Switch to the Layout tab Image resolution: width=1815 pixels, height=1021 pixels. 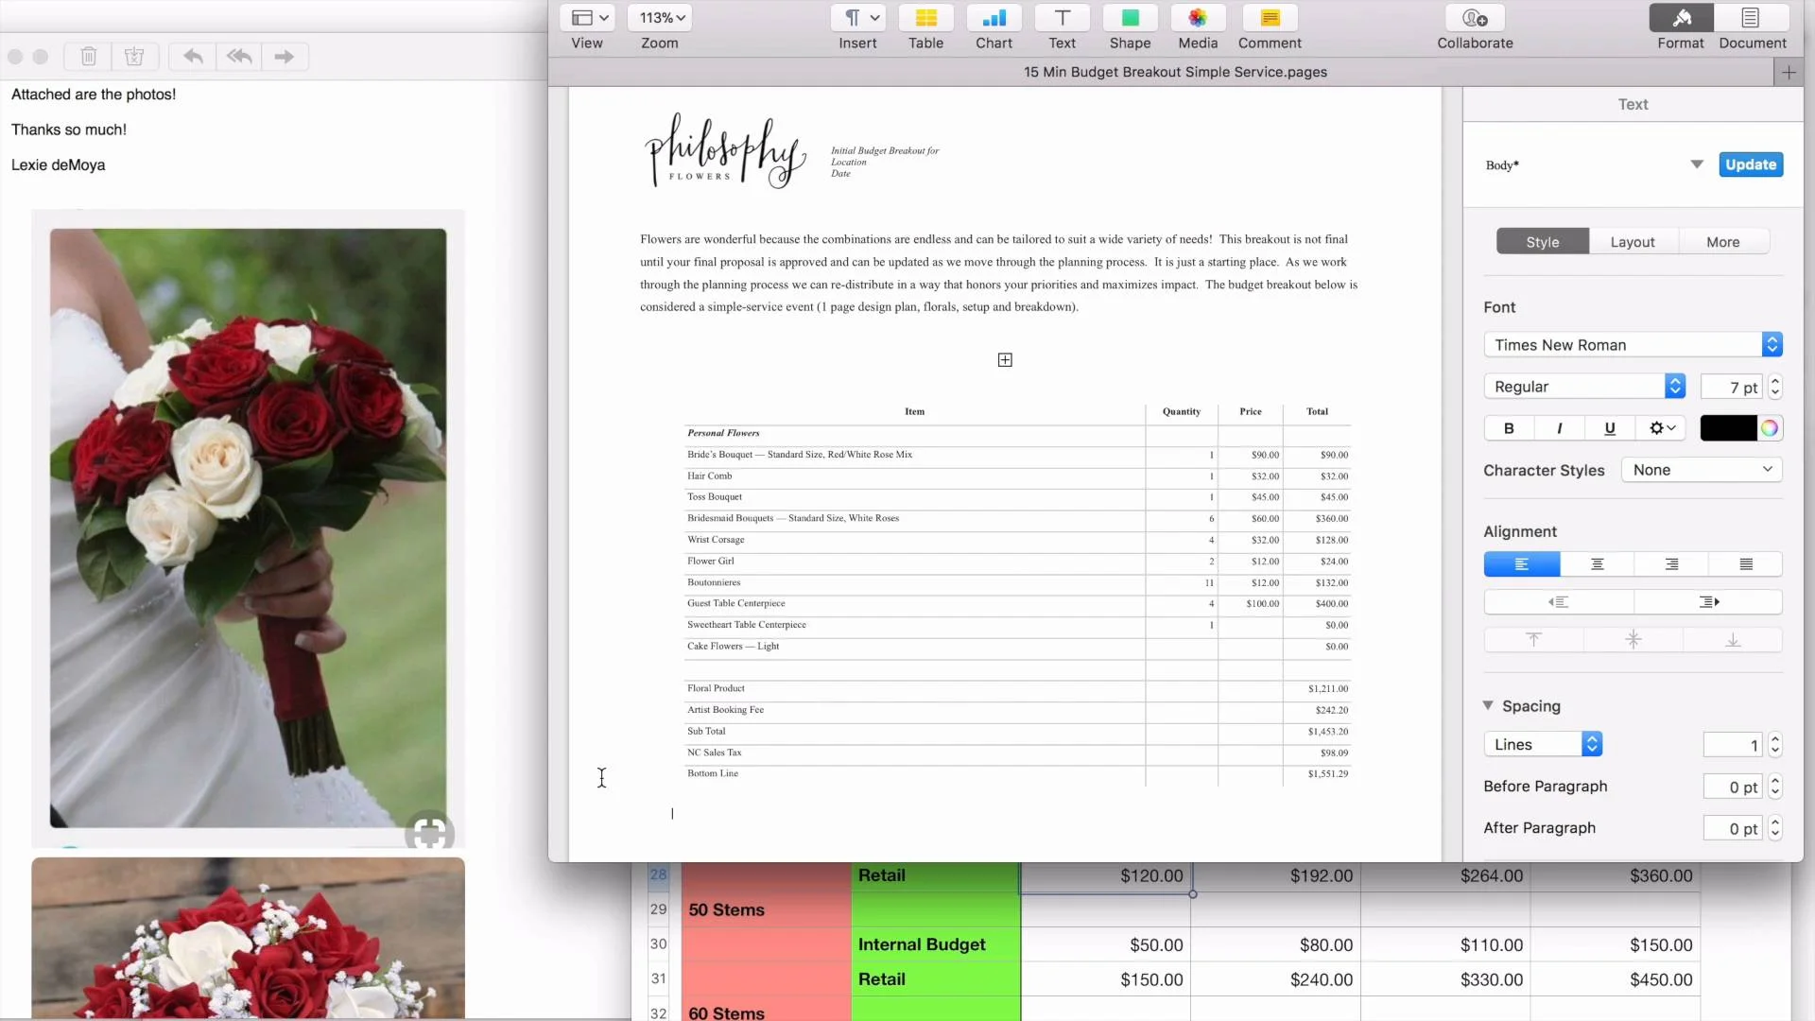pos(1633,242)
